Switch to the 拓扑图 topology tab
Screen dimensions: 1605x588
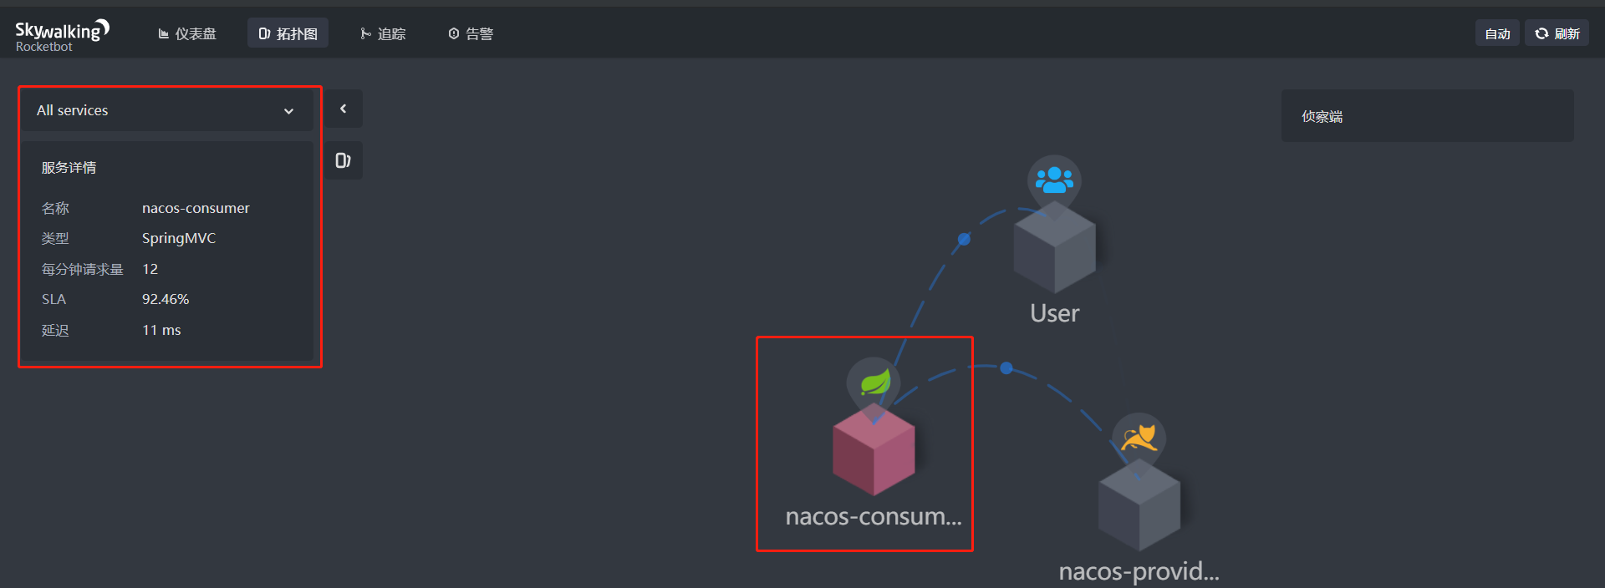coord(288,33)
